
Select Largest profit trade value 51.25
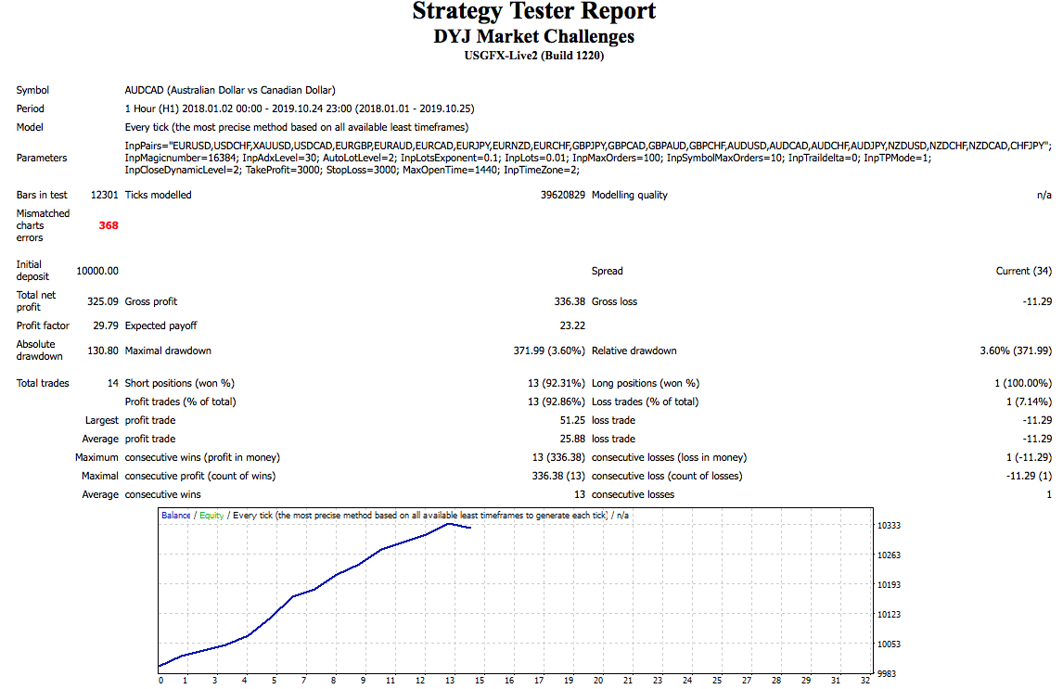(x=572, y=421)
